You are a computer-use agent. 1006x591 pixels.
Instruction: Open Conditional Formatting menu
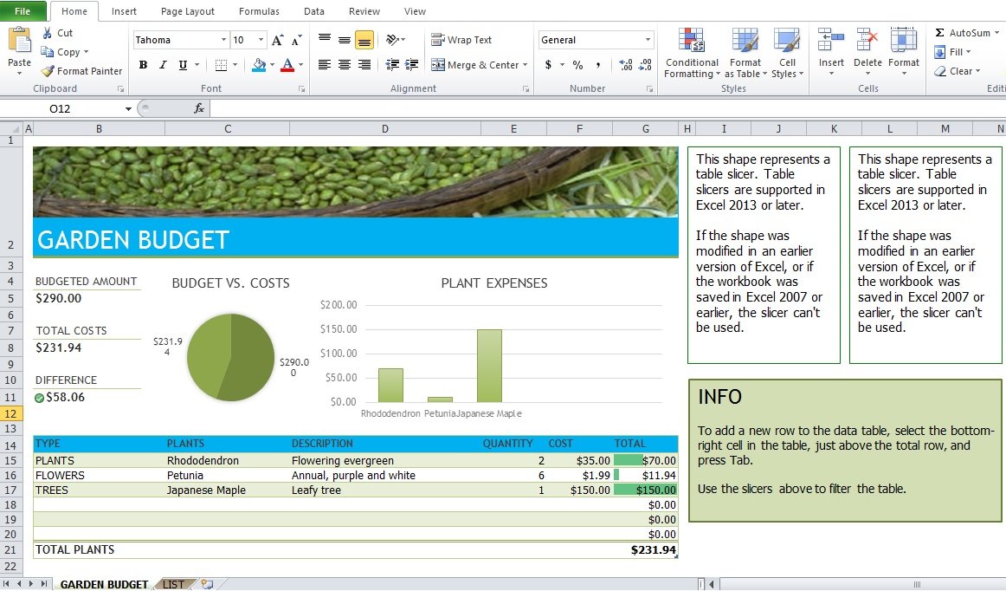click(692, 53)
